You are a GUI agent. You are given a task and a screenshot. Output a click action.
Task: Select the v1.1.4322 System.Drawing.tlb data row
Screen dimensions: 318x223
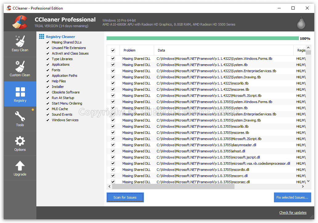pos(206,77)
